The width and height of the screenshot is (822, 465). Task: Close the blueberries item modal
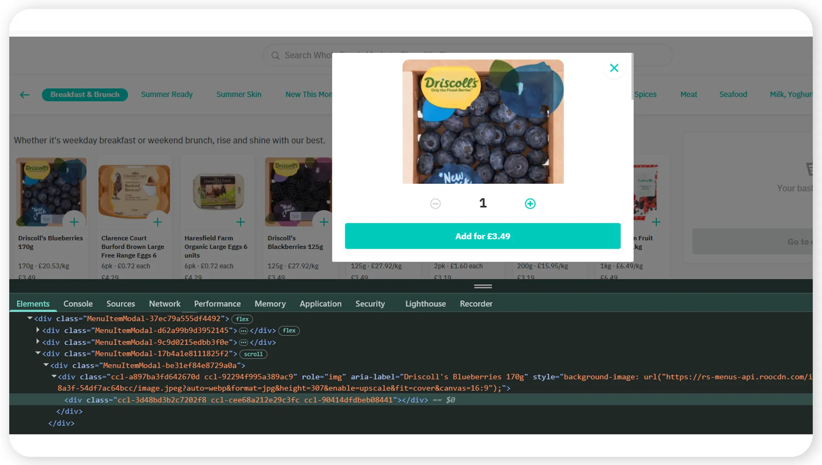click(x=614, y=68)
